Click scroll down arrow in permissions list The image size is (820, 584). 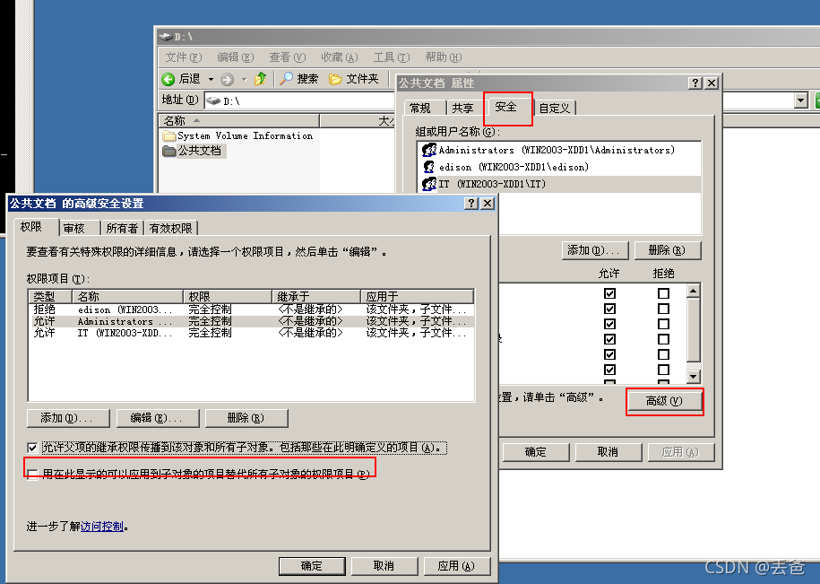694,376
